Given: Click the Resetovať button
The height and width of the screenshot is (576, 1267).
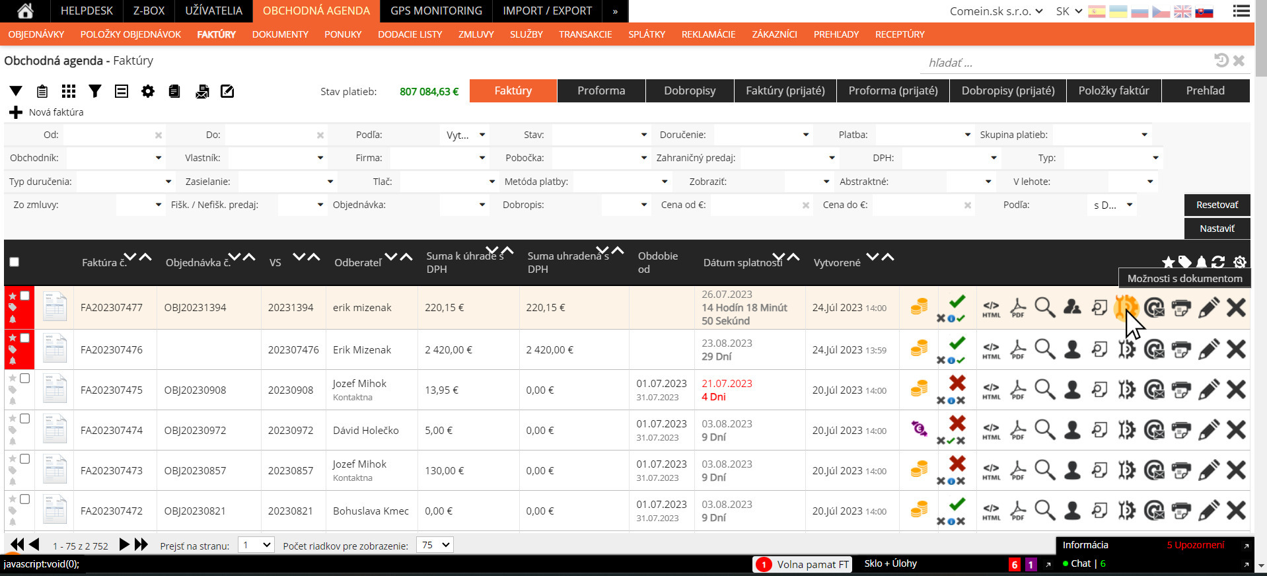Looking at the screenshot, I should pyautogui.click(x=1217, y=205).
